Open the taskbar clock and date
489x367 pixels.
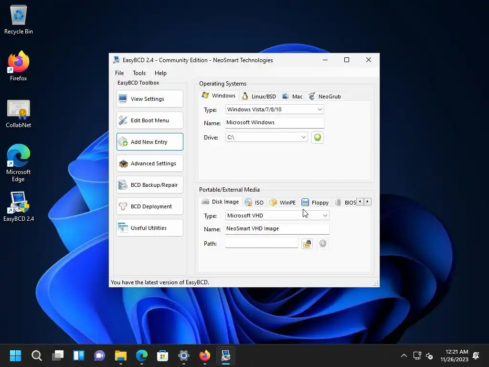pyautogui.click(x=455, y=356)
